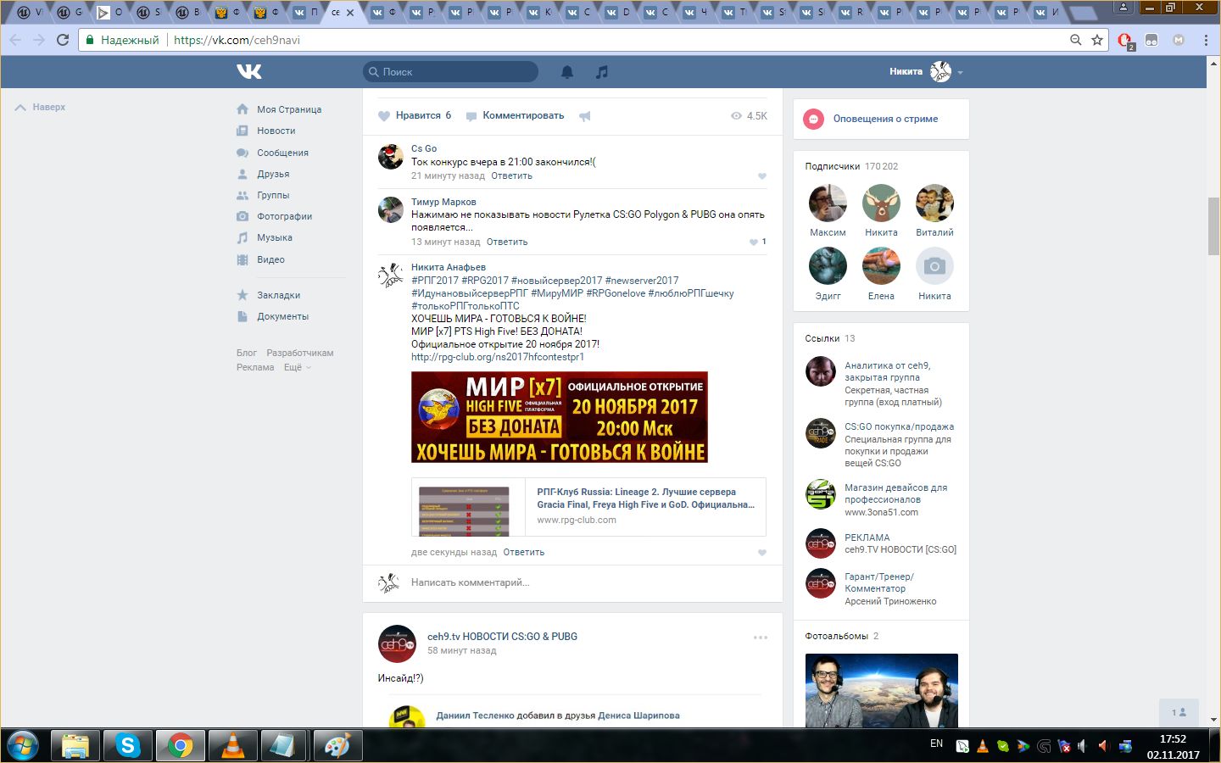Click Ответить under the Cs Go comment
Image resolution: width=1221 pixels, height=763 pixels.
click(x=511, y=176)
